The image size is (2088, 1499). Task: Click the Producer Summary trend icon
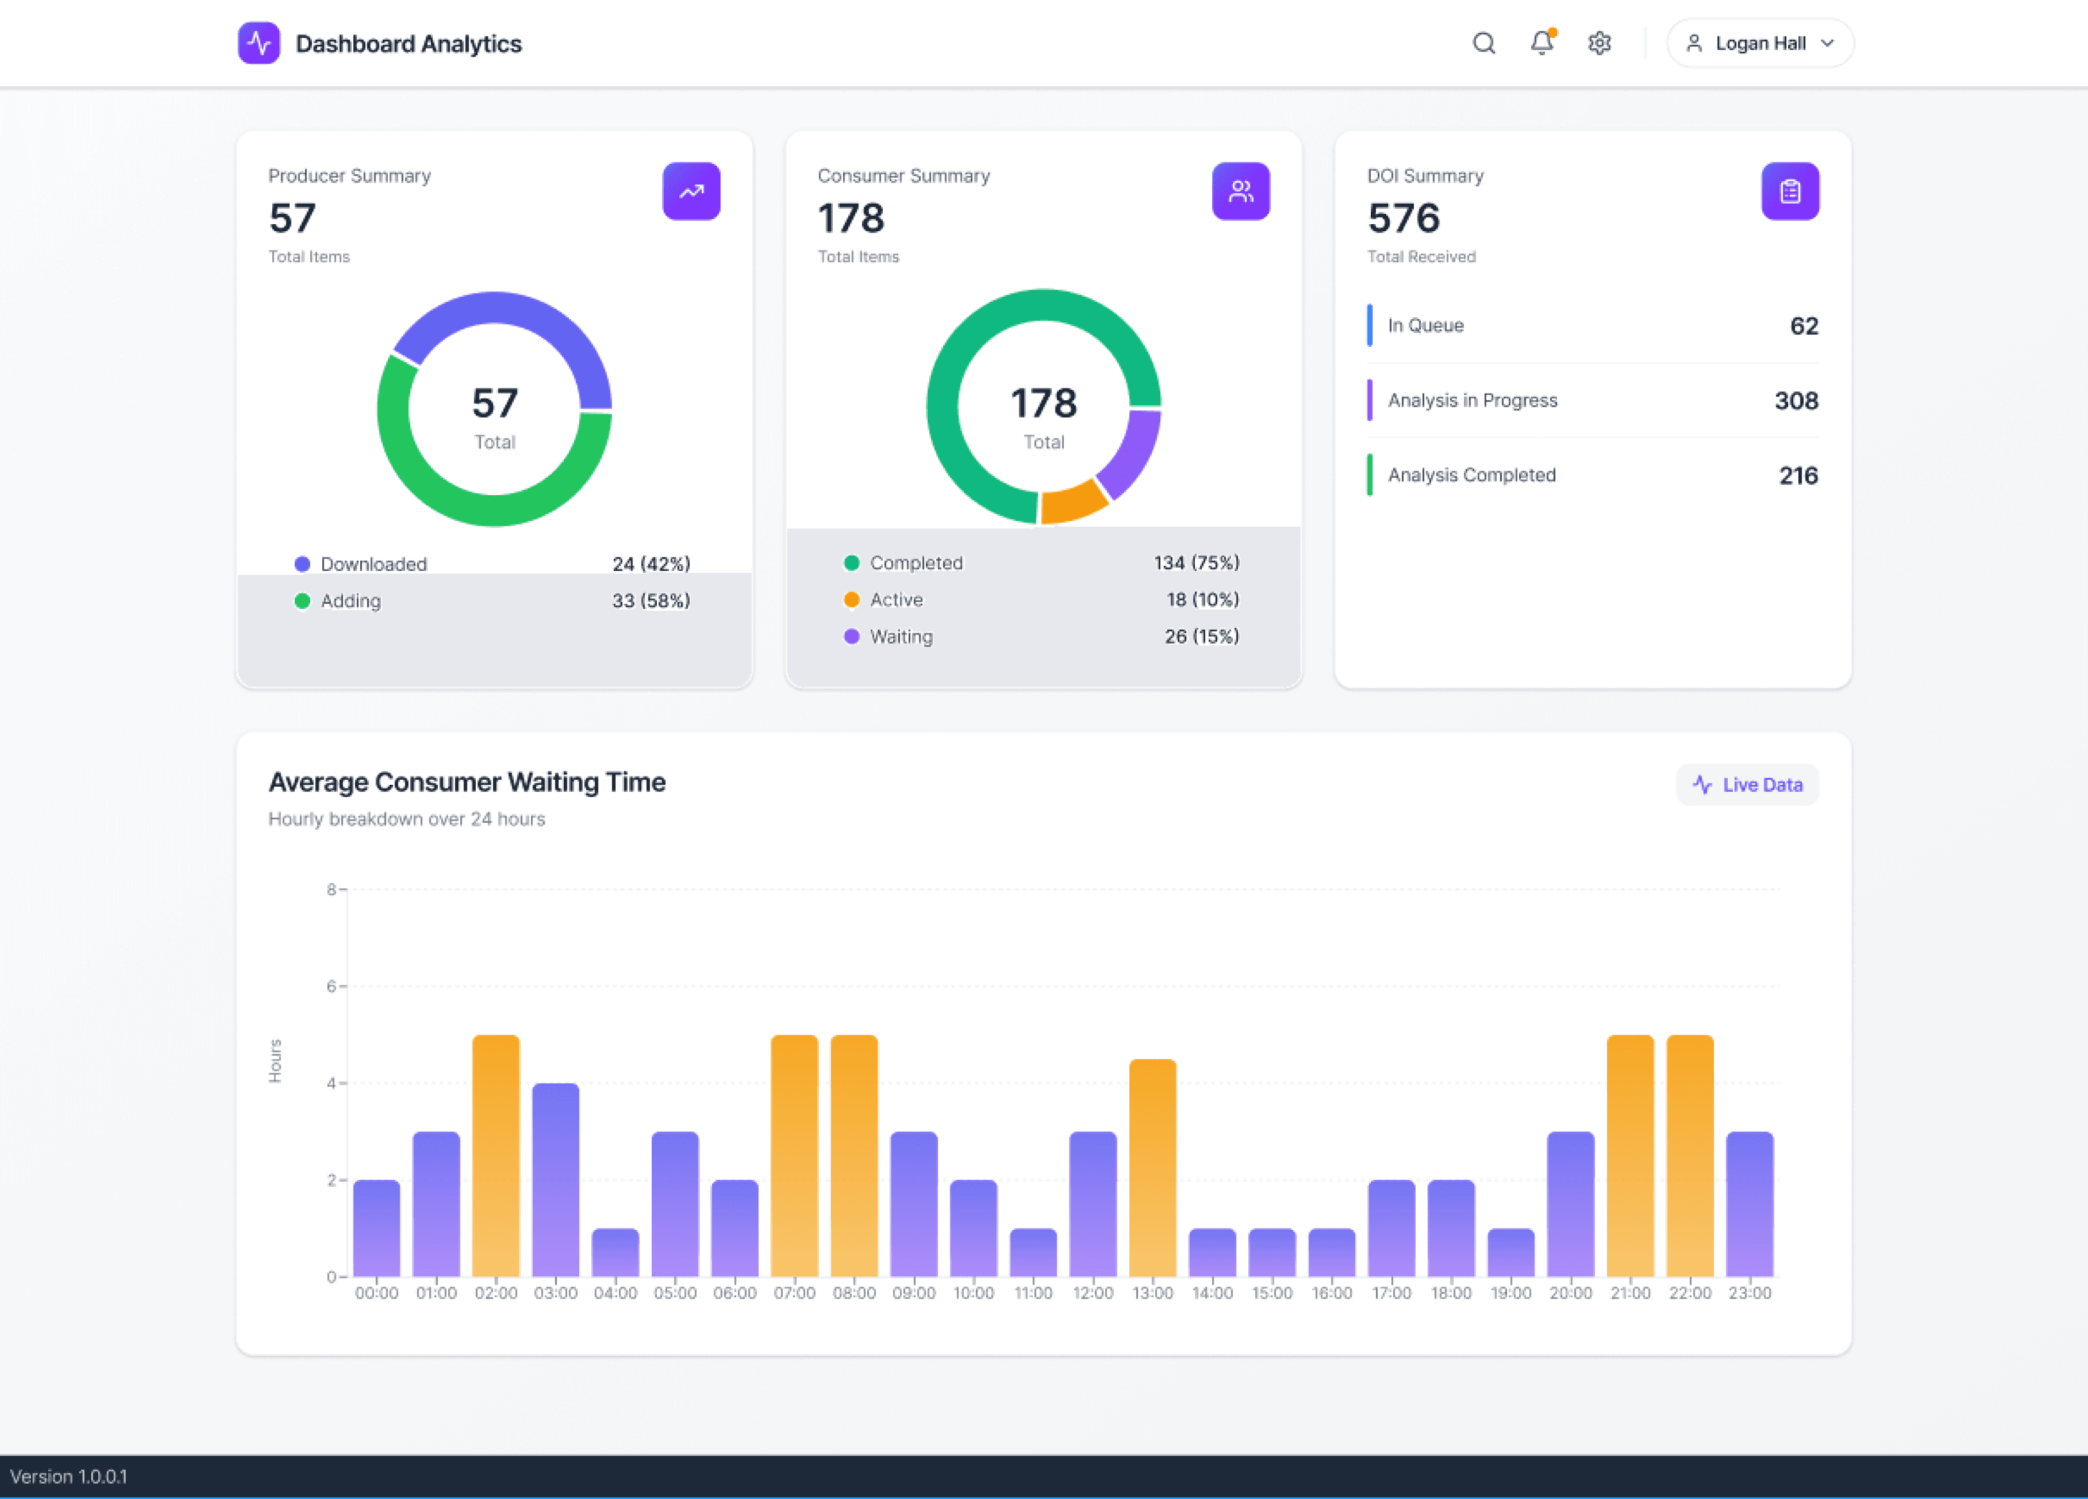690,191
